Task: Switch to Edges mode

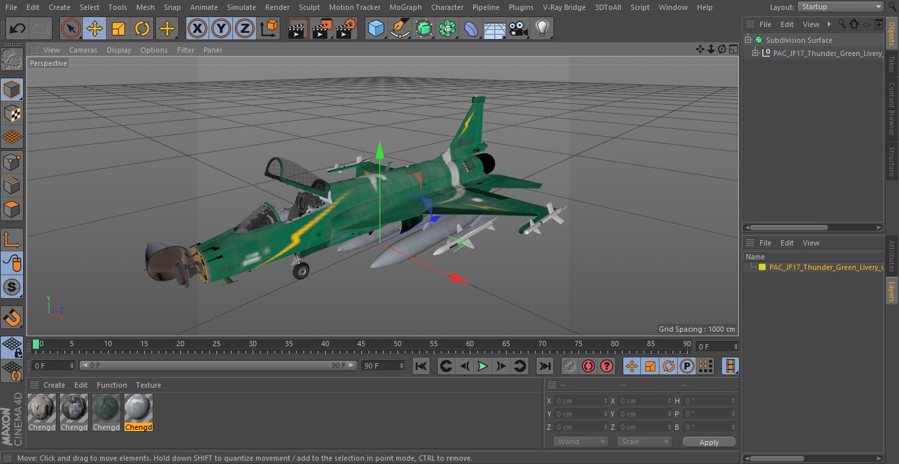Action: 12,185
